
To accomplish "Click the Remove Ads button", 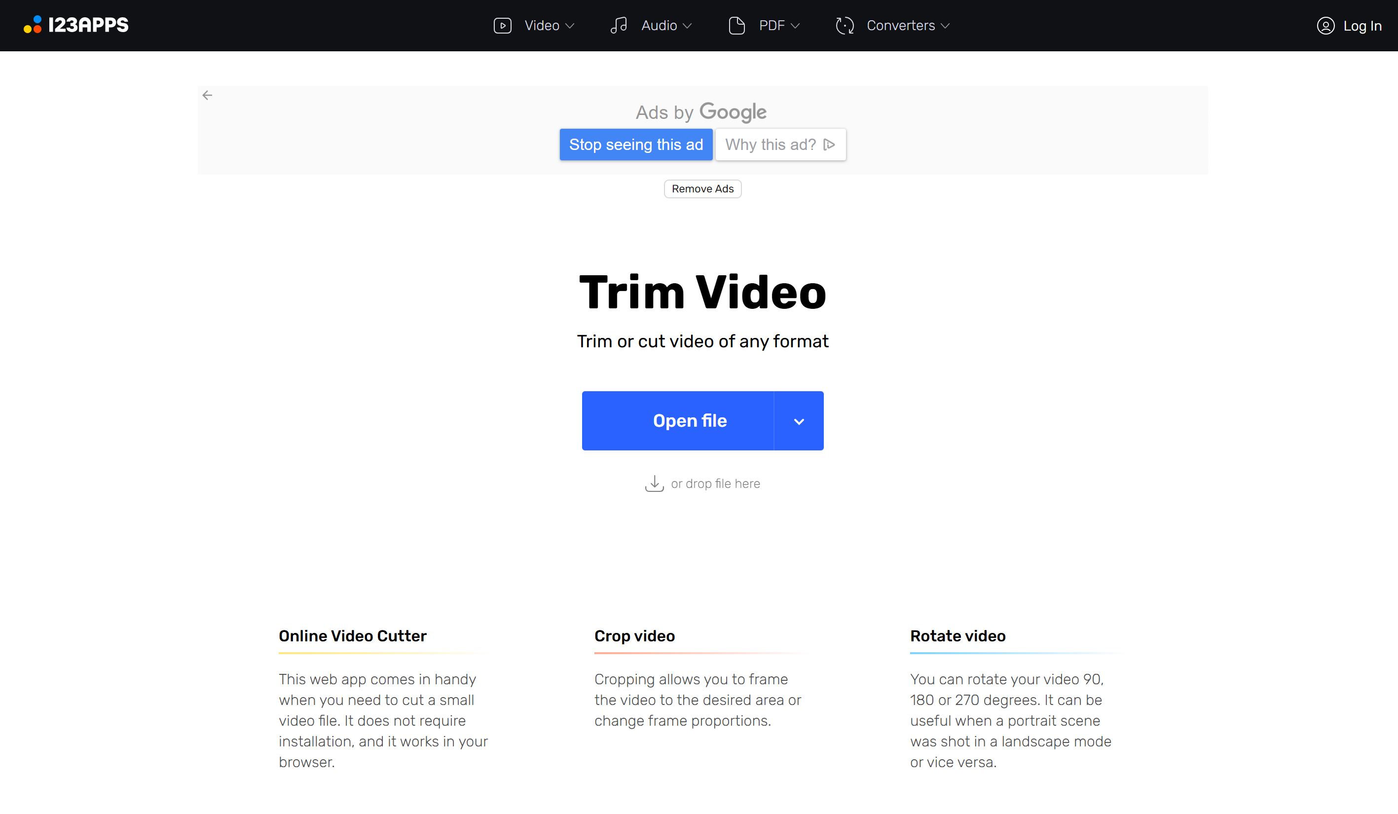I will click(702, 188).
